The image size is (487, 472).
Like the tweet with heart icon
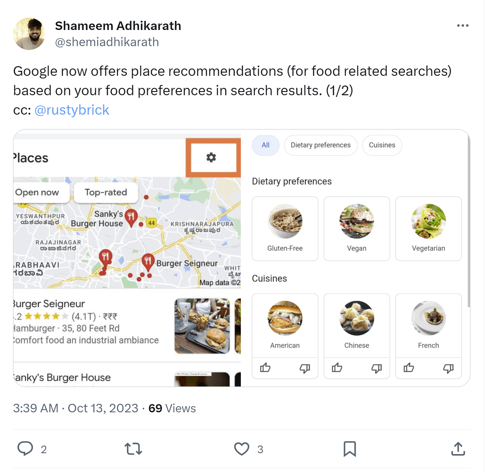[x=241, y=449]
